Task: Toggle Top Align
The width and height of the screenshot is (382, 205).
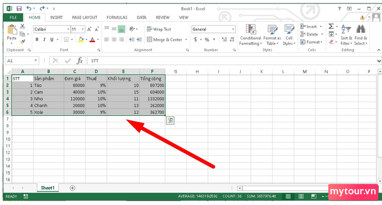Action: click(x=107, y=29)
